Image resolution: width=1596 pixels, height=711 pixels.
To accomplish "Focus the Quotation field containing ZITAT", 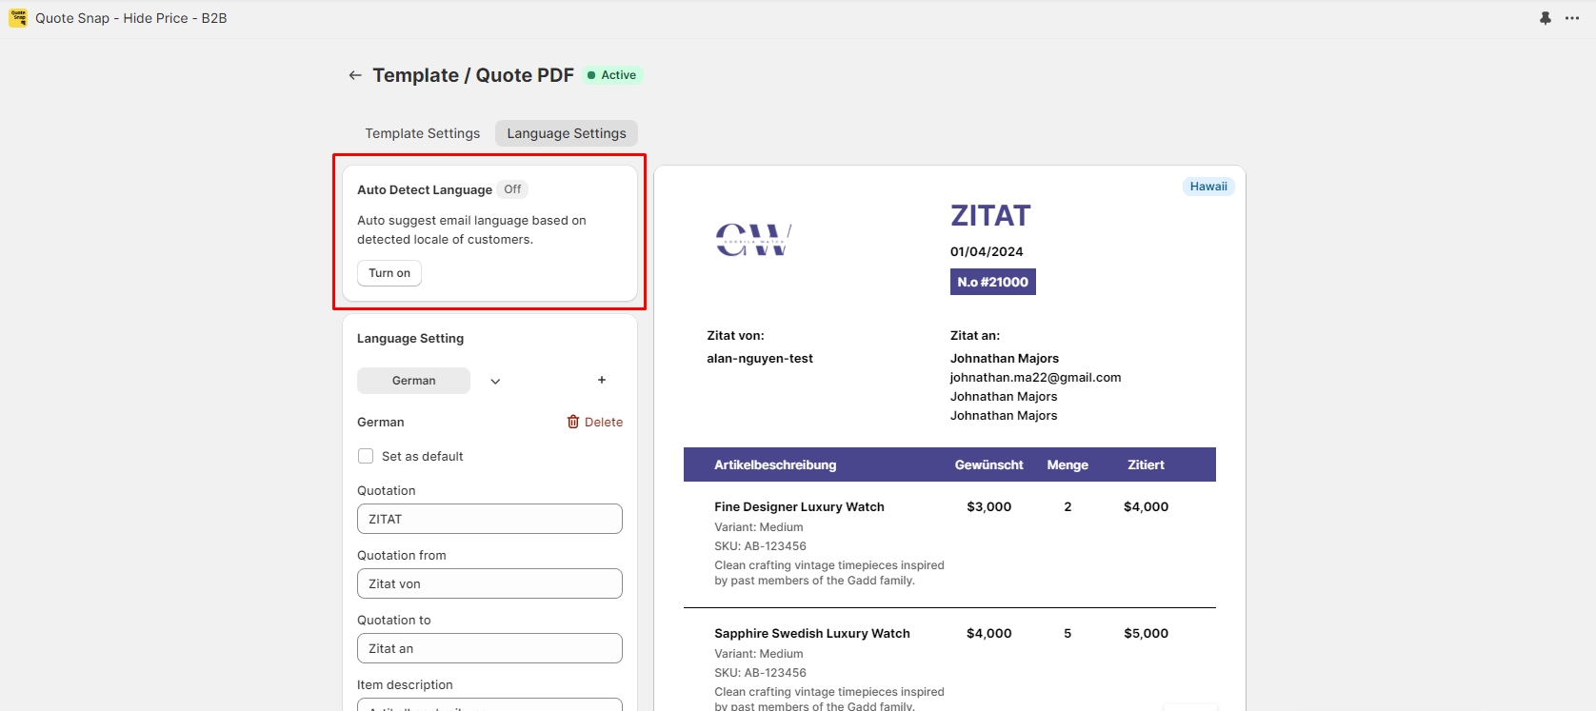I will coord(489,519).
